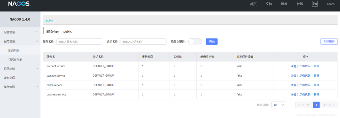
Task: Focus the 分组名称 input field
Action: click(x=143, y=42)
